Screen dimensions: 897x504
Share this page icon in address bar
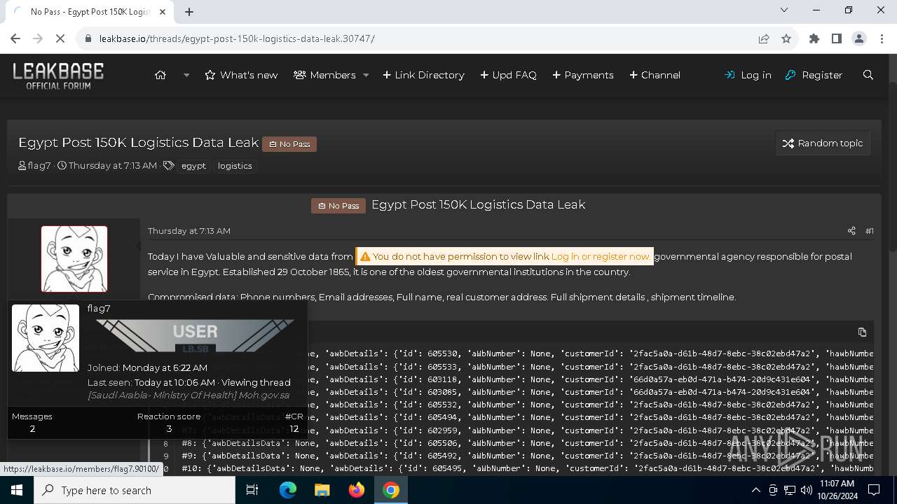tap(764, 38)
